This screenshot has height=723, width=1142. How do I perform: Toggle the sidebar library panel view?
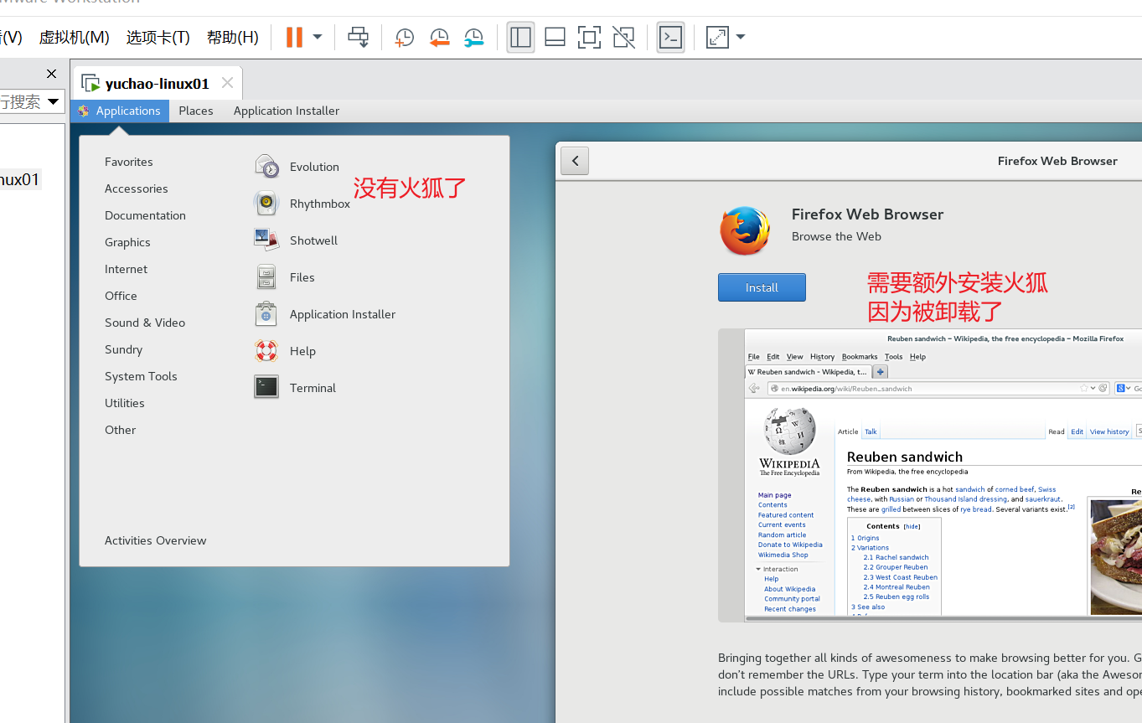pyautogui.click(x=520, y=37)
